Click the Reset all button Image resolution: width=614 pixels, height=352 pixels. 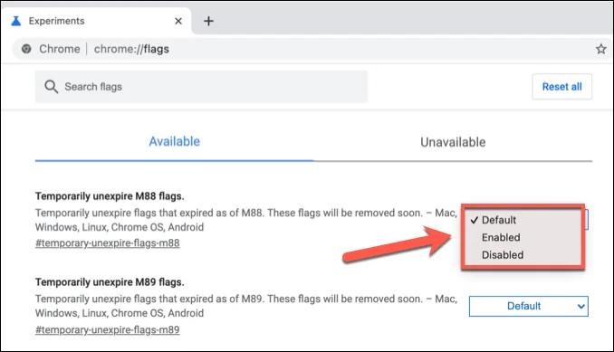click(561, 87)
